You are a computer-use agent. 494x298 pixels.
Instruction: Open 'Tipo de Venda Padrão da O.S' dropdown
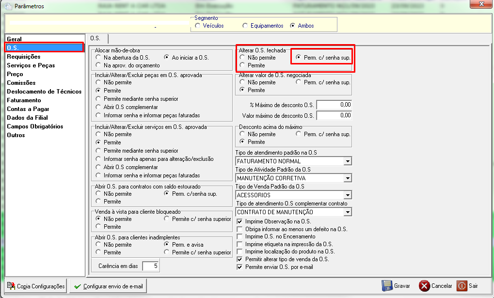pyautogui.click(x=348, y=195)
